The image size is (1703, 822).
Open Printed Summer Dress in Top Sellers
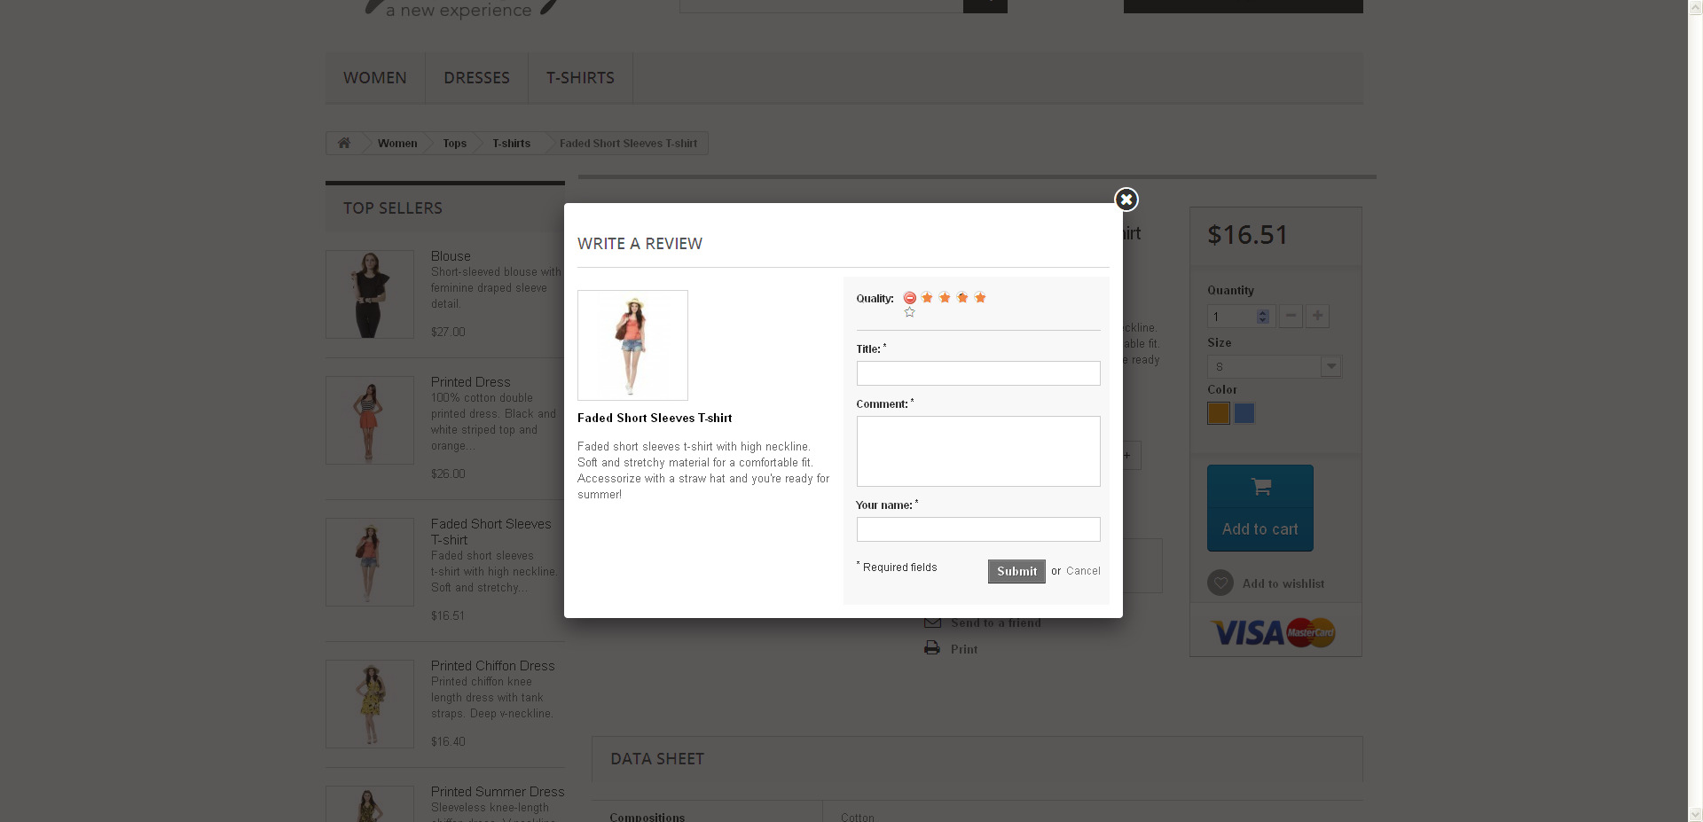click(498, 792)
